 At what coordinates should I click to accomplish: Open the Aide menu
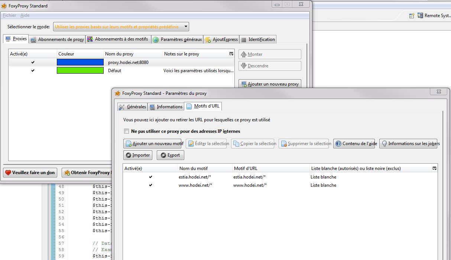[x=25, y=15]
